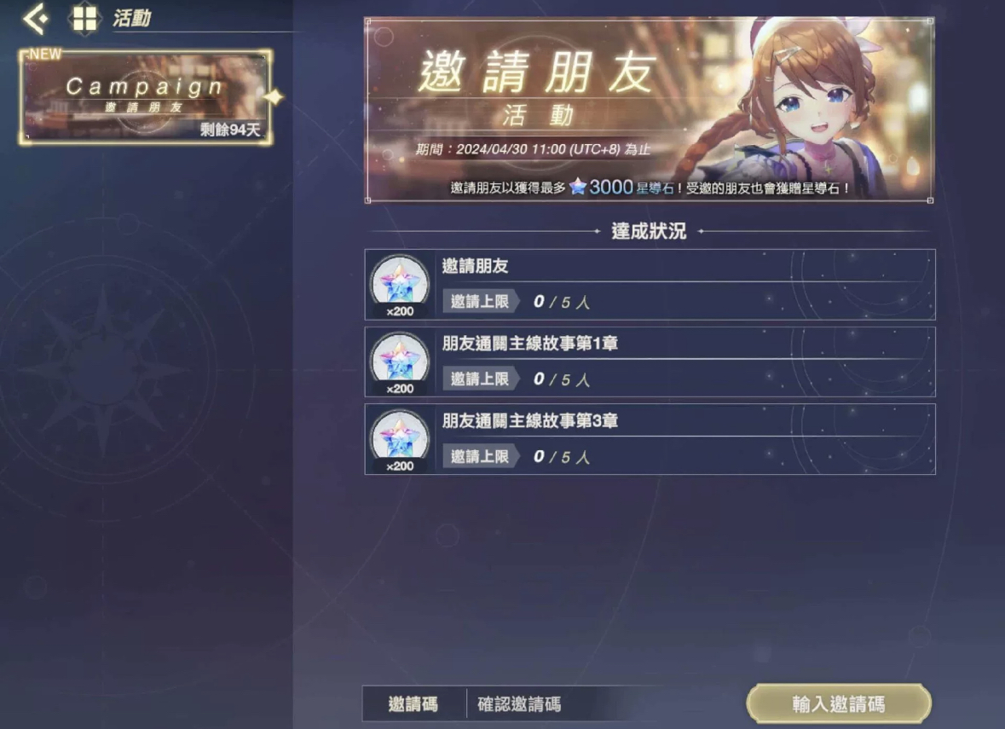Image resolution: width=1005 pixels, height=729 pixels.
Task: Go back using the arrow icon
Action: (35, 18)
